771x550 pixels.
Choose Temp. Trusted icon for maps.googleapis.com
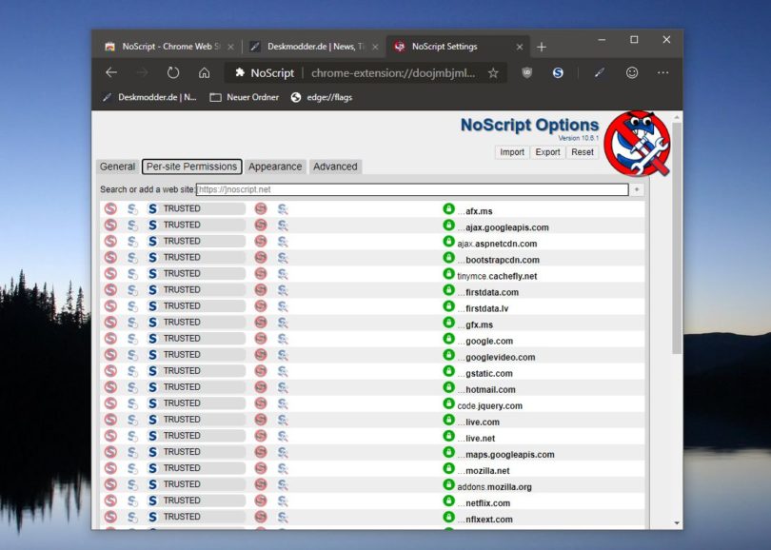[132, 452]
